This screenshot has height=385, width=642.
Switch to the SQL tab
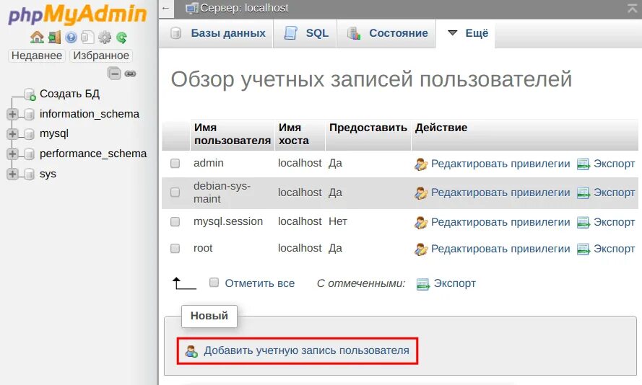(x=305, y=33)
